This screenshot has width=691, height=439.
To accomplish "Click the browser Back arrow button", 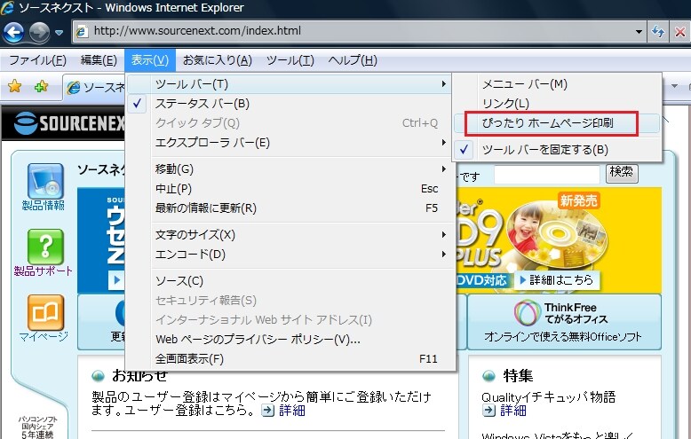I will 13,32.
